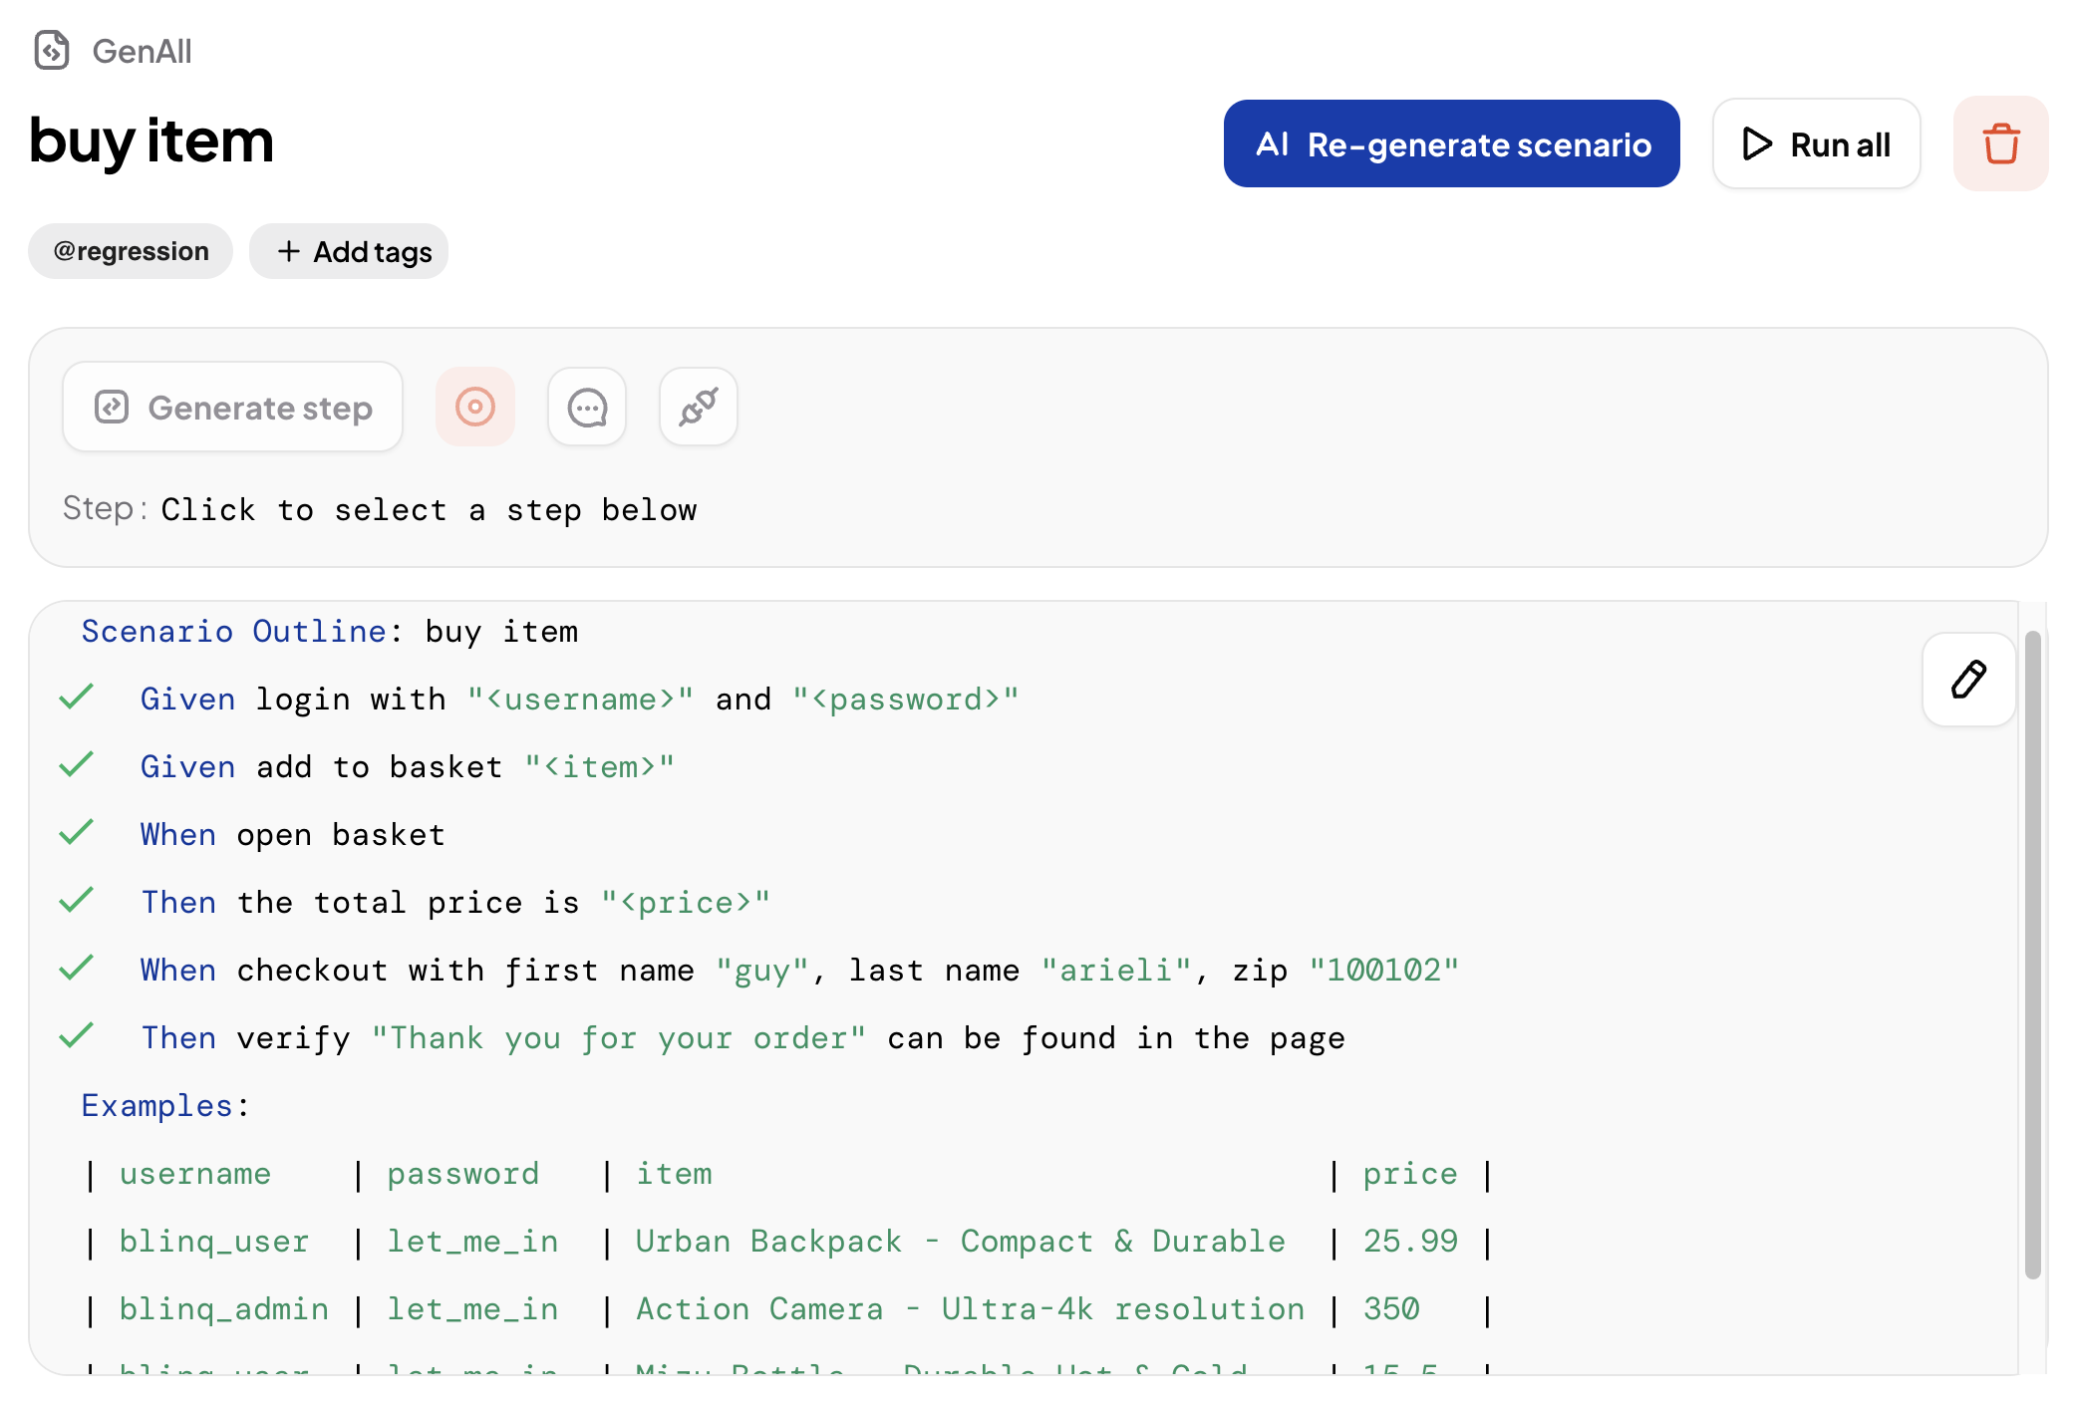Open the chat bubble comment icon
Image resolution: width=2075 pixels, height=1407 pixels.
coord(587,407)
